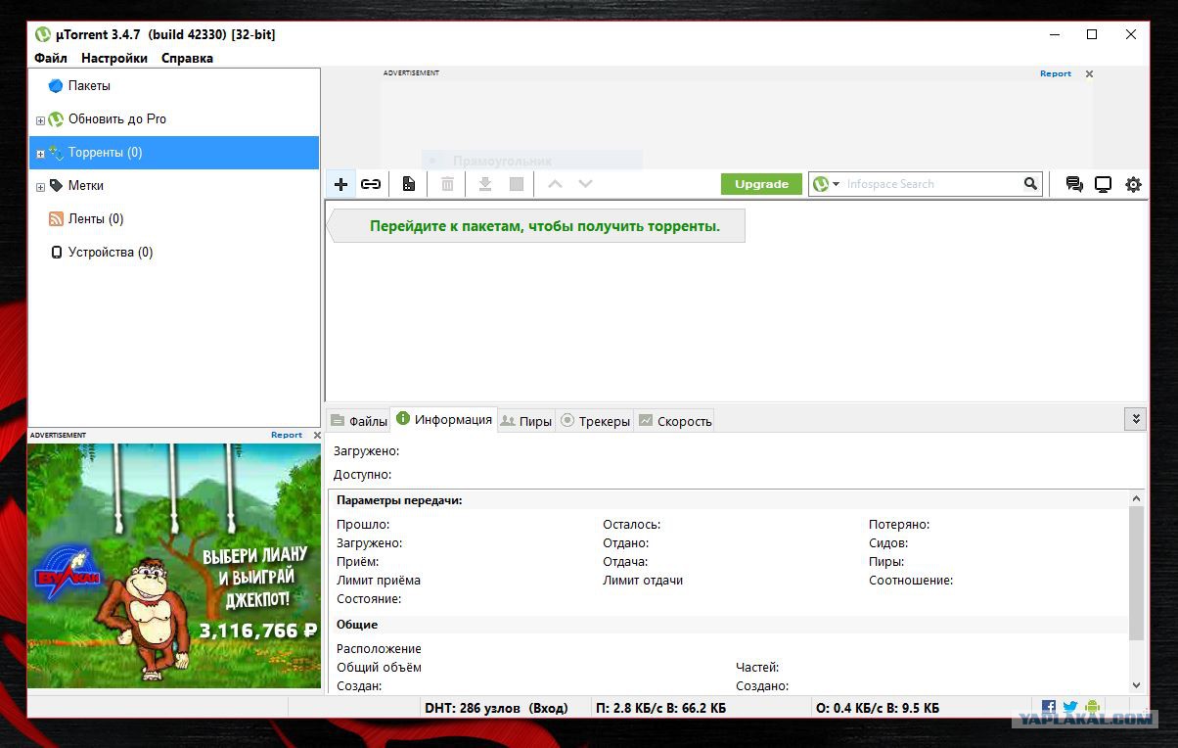The width and height of the screenshot is (1178, 748).
Task: Click the DHT: 286 узлов status text
Action: pos(495,707)
